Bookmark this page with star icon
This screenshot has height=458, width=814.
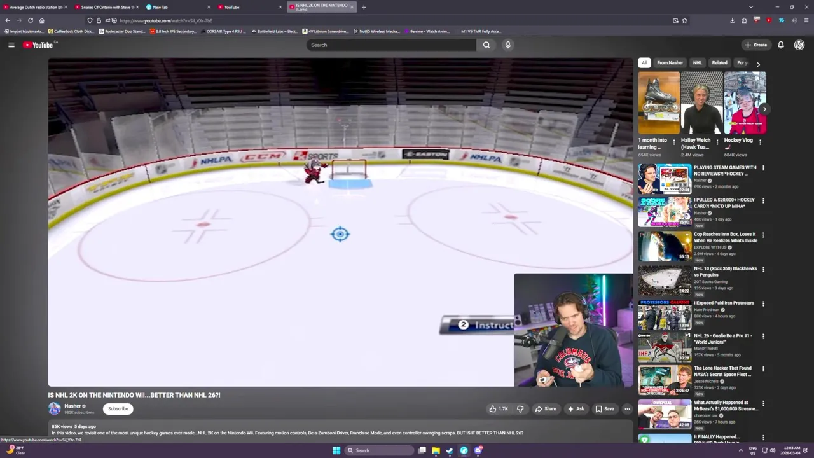[x=684, y=20]
